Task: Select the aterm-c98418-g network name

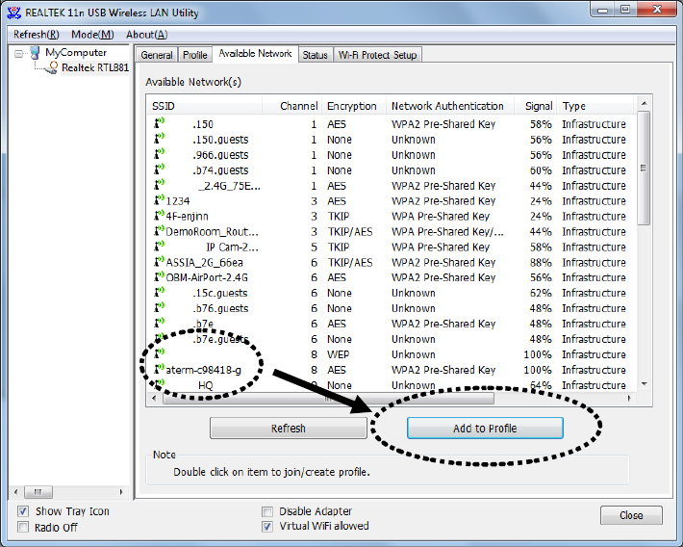Action: coord(203,370)
